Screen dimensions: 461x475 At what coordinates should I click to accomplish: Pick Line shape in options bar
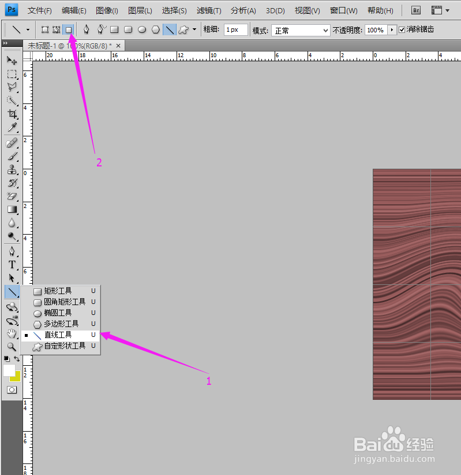pos(170,29)
